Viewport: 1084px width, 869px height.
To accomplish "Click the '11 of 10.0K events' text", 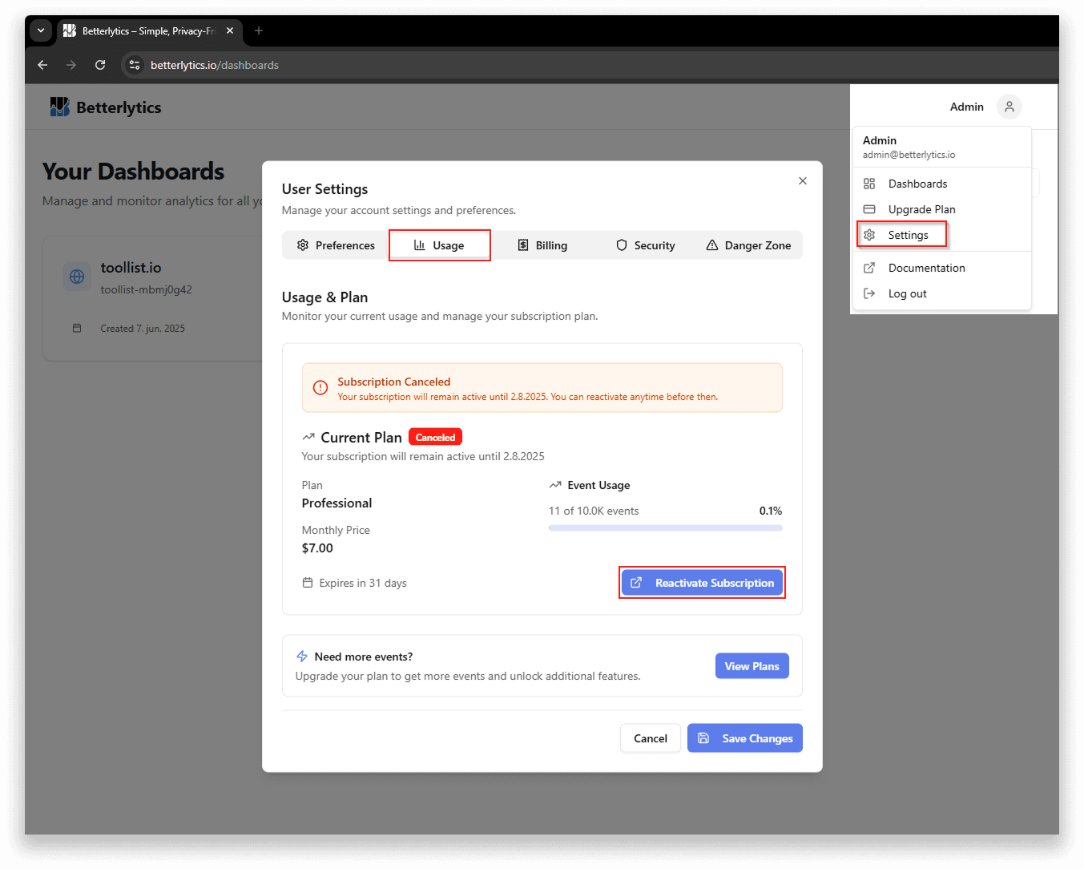I will pyautogui.click(x=594, y=511).
